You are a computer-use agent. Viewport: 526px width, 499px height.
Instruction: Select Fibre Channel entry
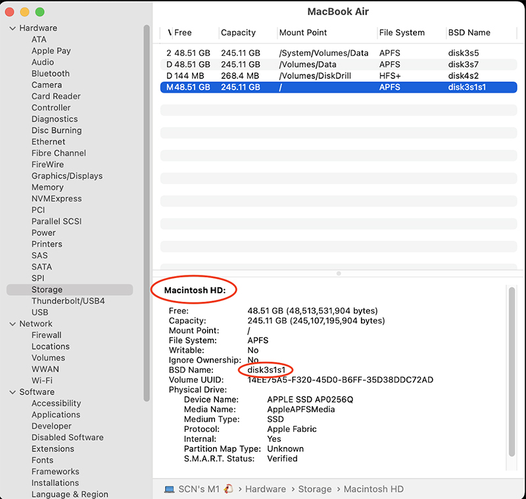point(59,153)
